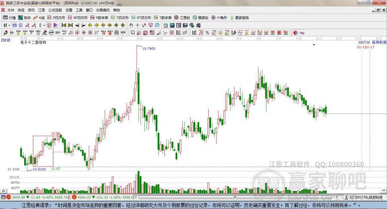Open the 交易委托 menu
This screenshot has height=209, width=387.
103,10
